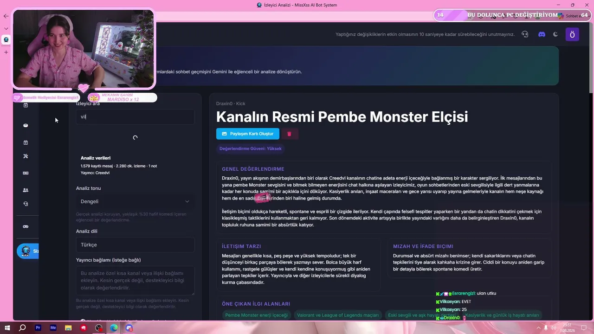Open the headset support sidebar icon
The image size is (594, 334).
point(26,204)
